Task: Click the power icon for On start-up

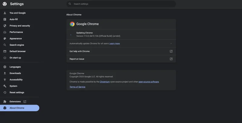Action: tap(5, 58)
